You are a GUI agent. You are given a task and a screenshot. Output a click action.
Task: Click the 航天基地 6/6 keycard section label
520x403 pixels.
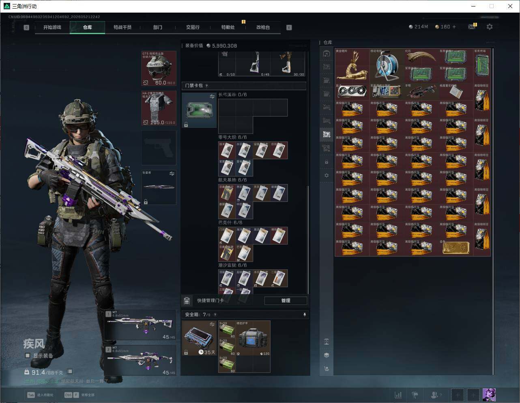click(232, 180)
